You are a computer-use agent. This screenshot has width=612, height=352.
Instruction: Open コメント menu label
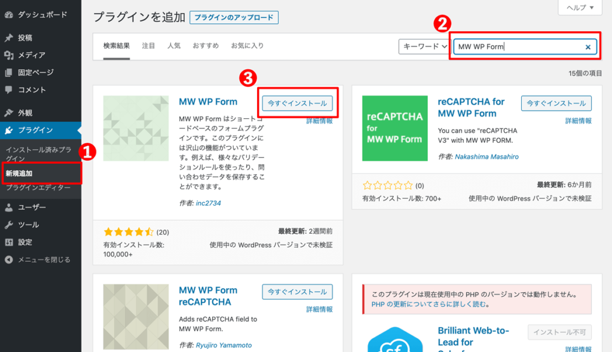[x=32, y=90]
